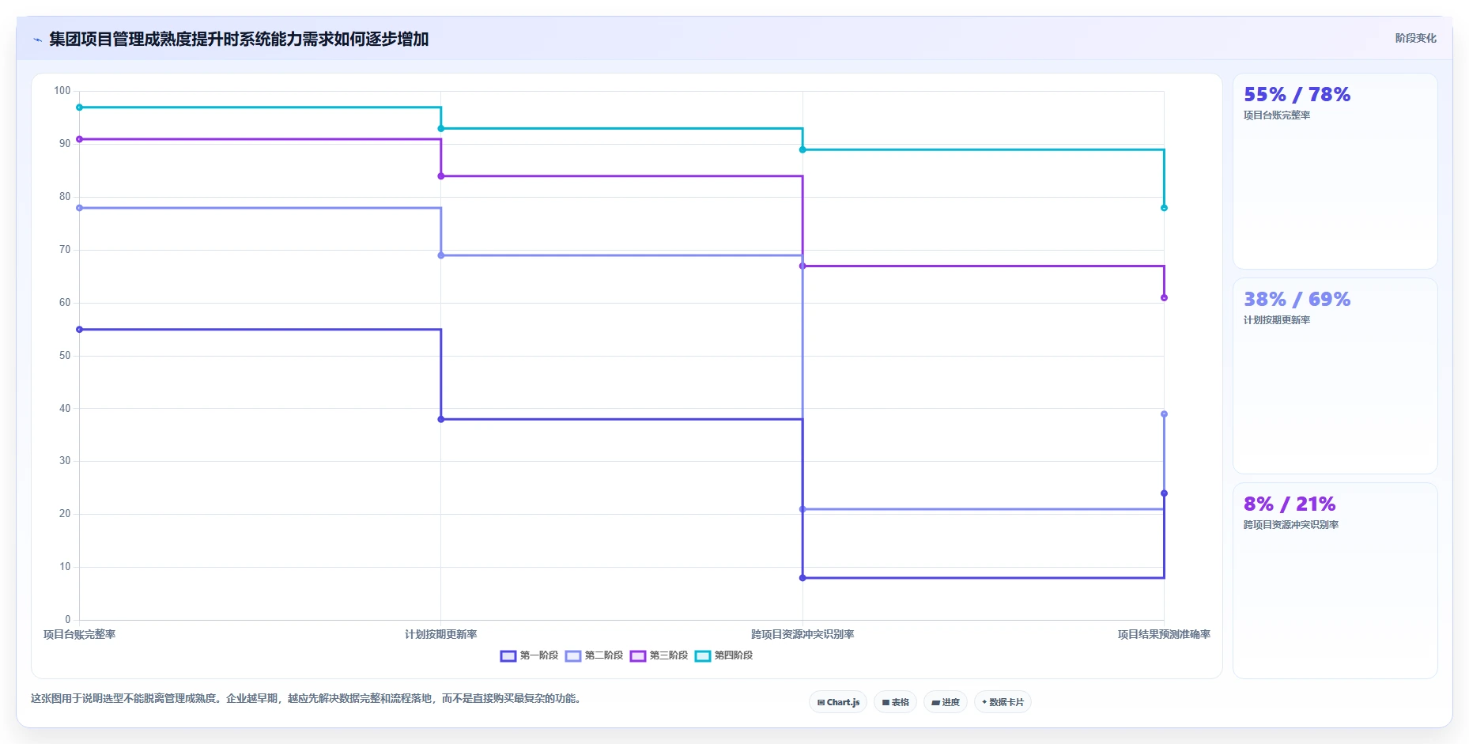The width and height of the screenshot is (1469, 744).
Task: Click the 第四阶段 teal point at 项目台账完整率
Action: pos(79,108)
